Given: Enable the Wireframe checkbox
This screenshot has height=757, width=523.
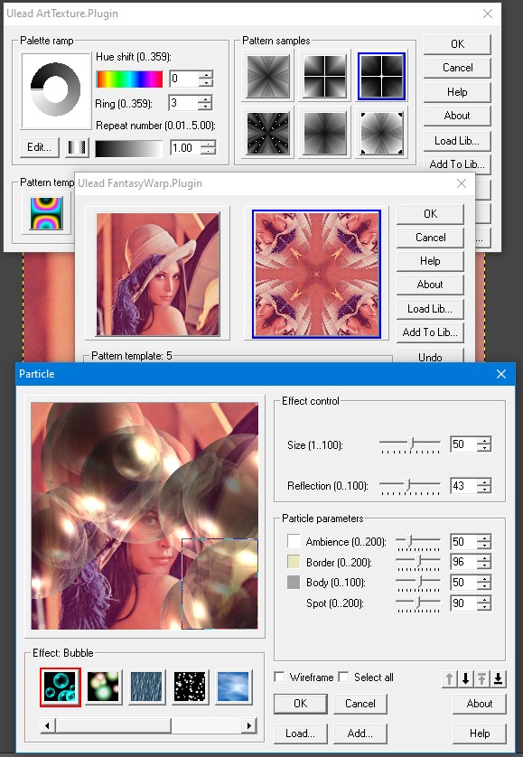Looking at the screenshot, I should click(x=279, y=677).
